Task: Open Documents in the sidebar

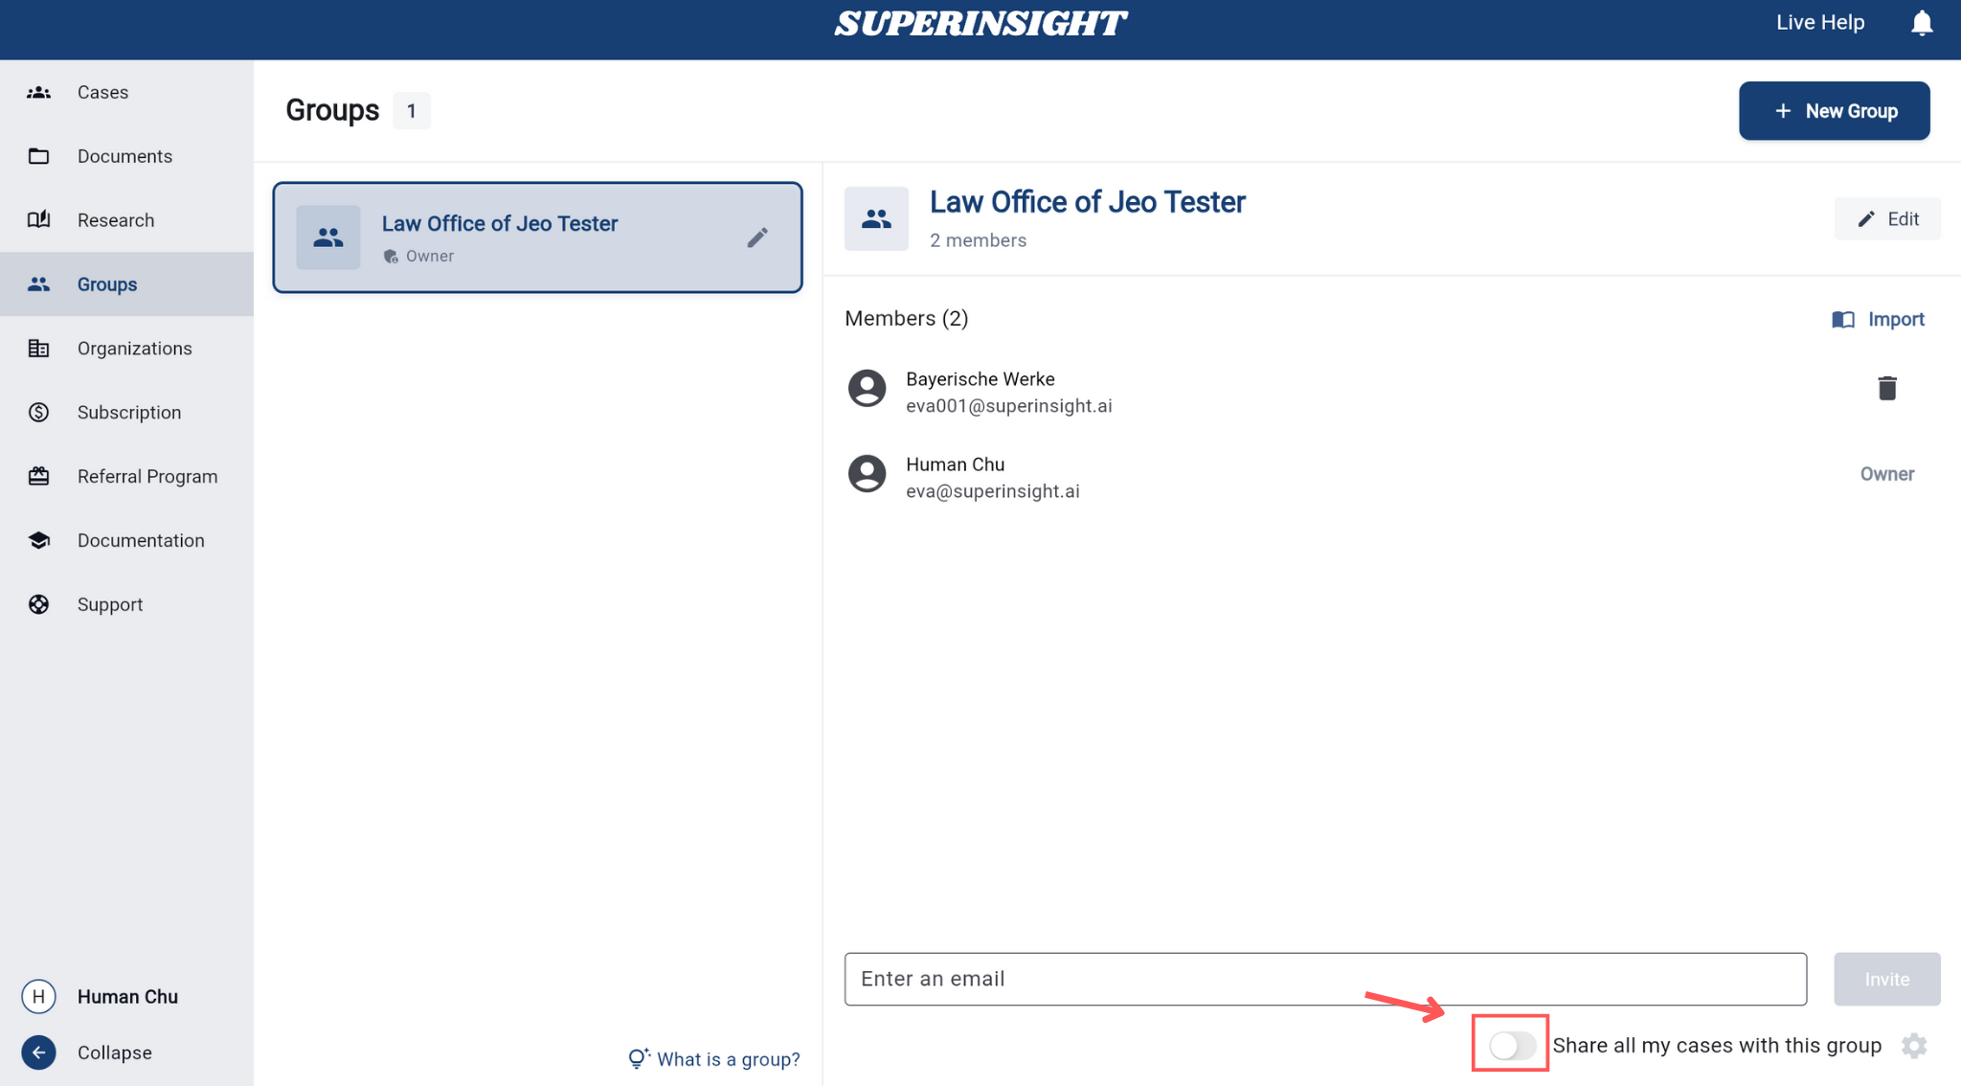Action: point(126,156)
